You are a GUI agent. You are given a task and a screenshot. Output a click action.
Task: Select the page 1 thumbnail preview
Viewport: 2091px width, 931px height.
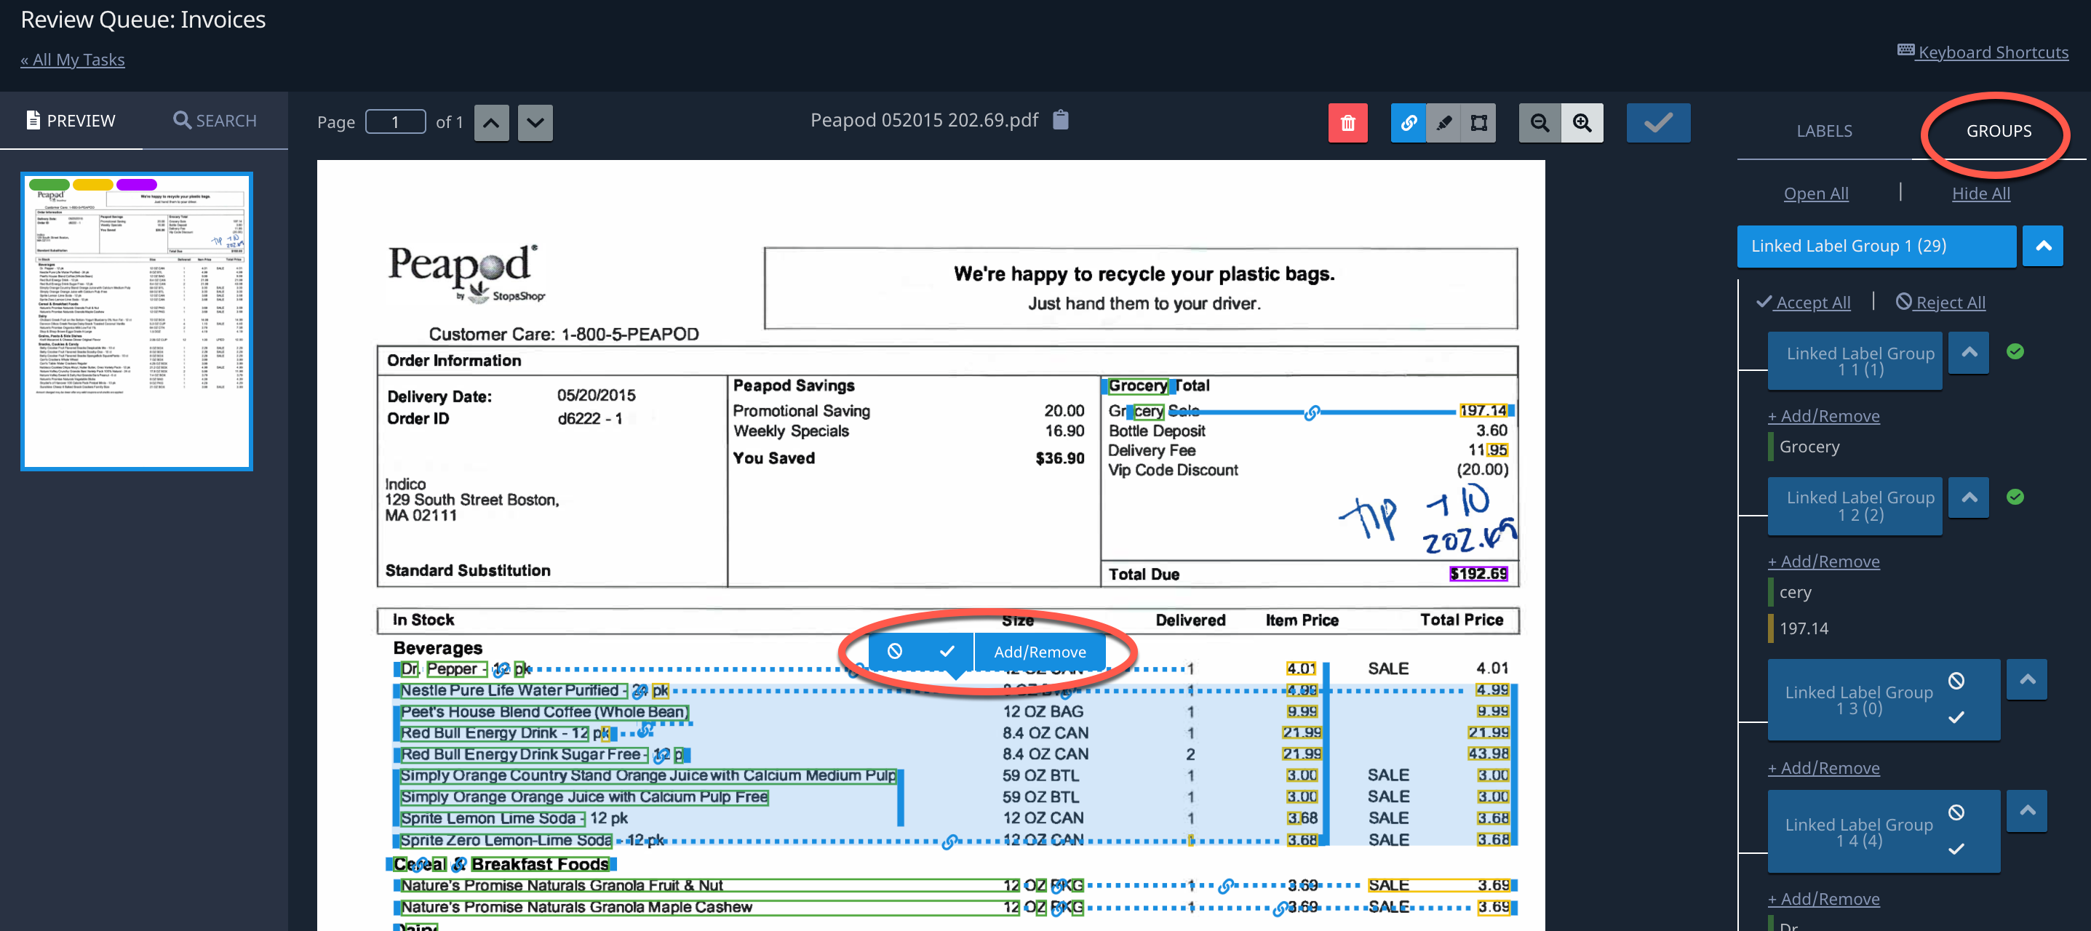coord(136,321)
